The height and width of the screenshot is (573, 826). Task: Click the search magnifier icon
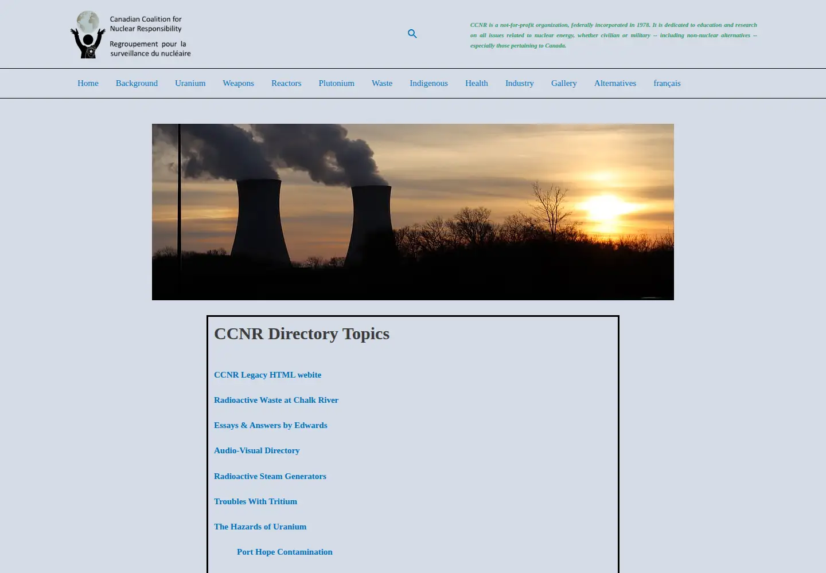click(412, 34)
